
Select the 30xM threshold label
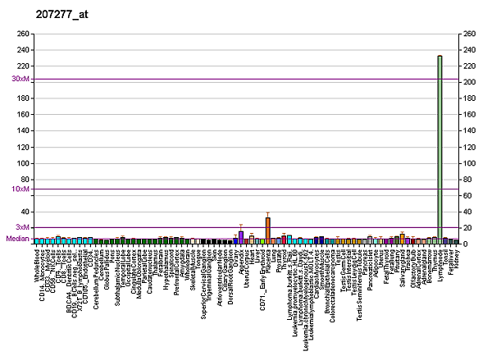click(20, 79)
